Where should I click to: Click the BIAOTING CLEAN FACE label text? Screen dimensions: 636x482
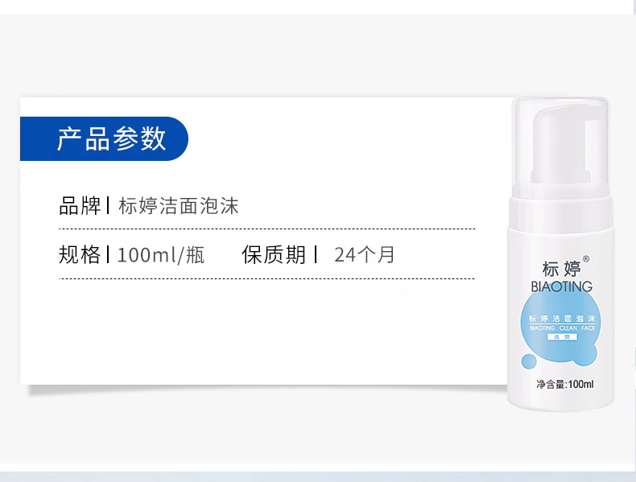pos(562,328)
